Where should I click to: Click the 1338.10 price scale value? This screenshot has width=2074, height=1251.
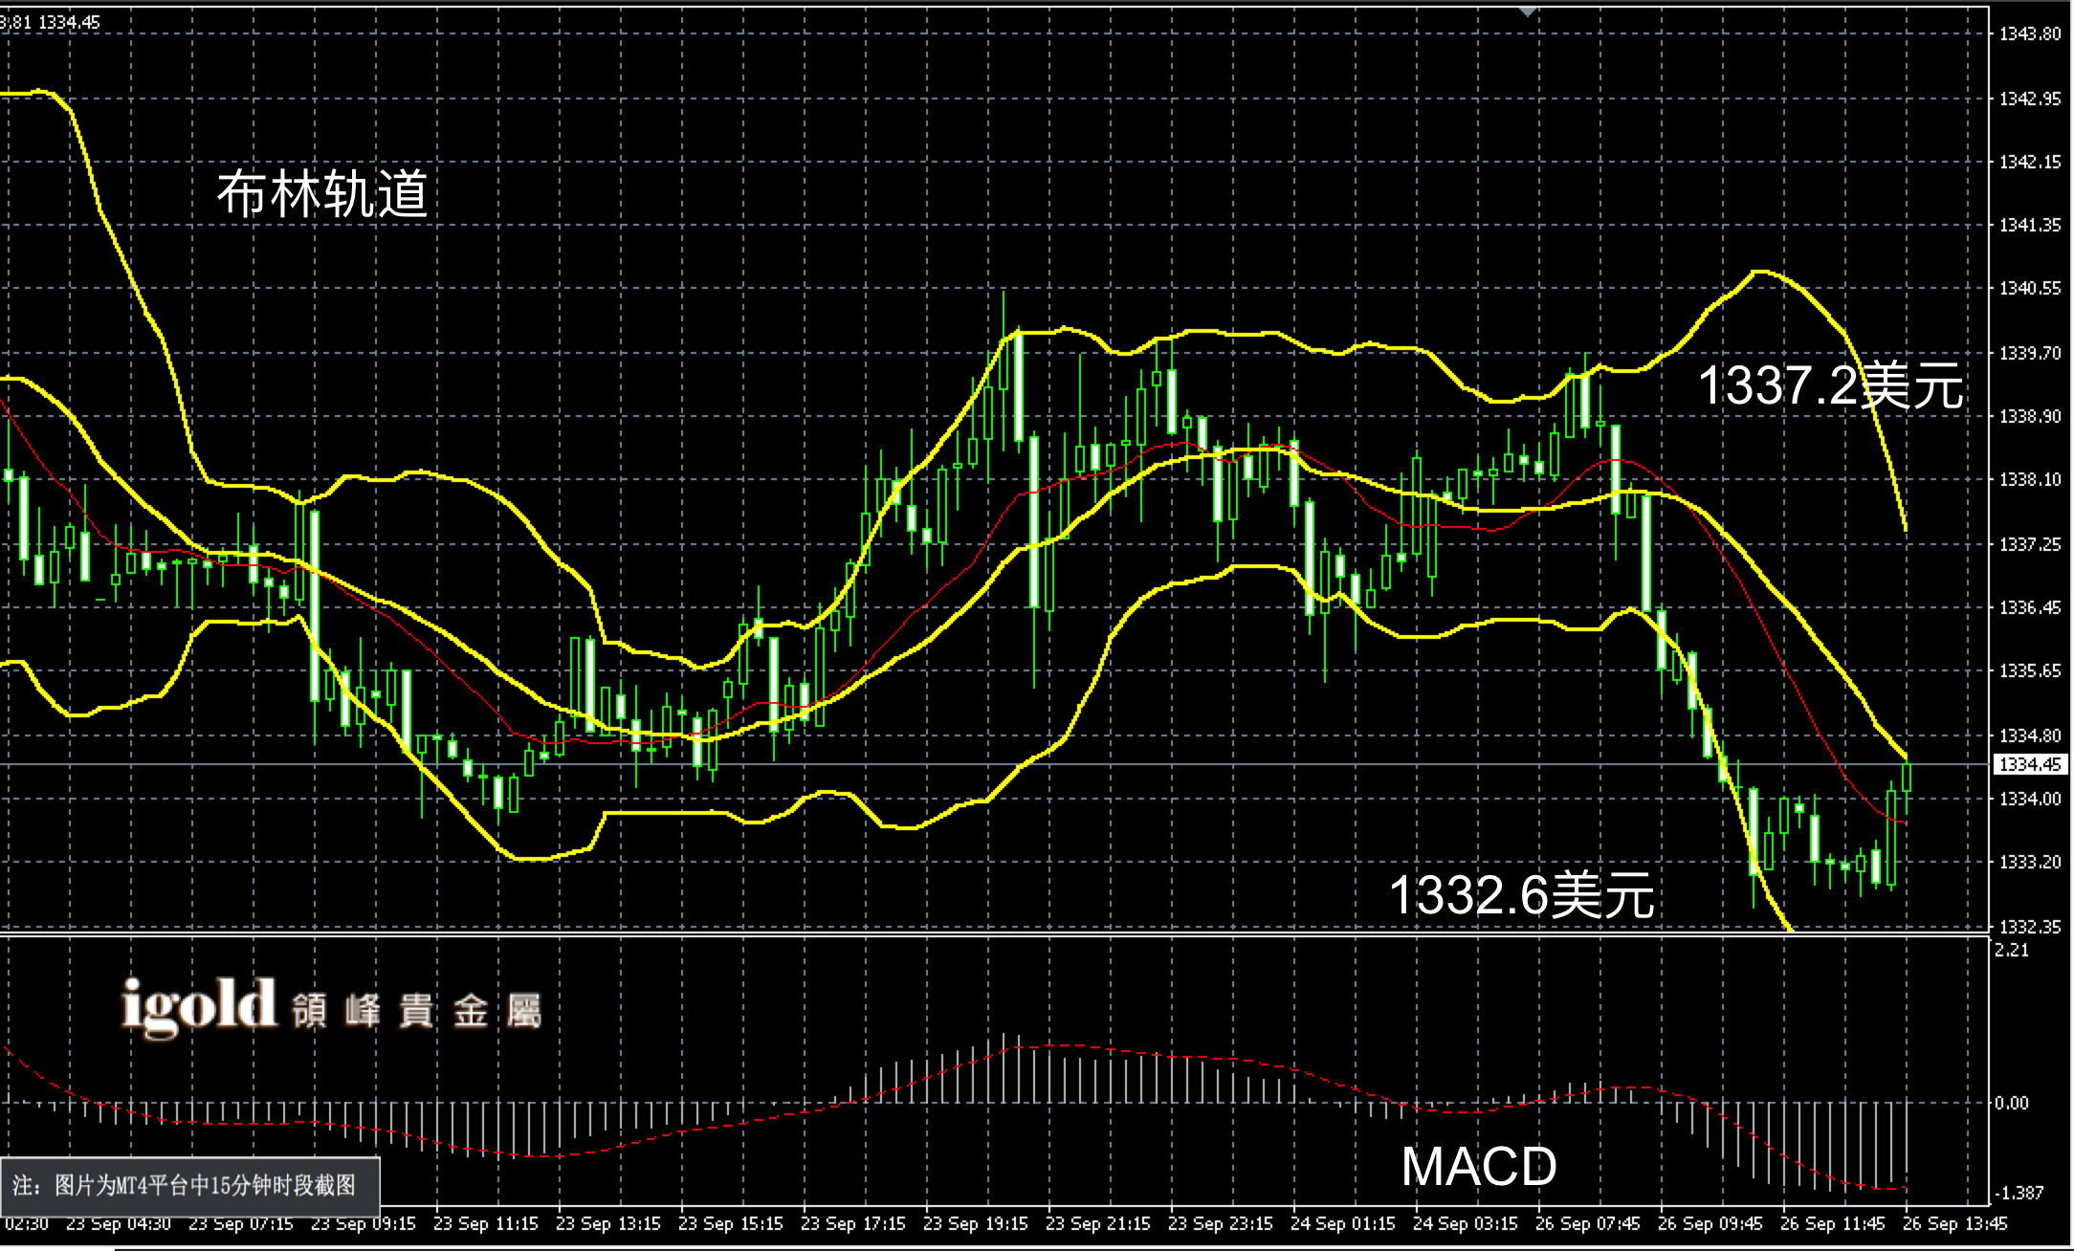[x=2030, y=480]
